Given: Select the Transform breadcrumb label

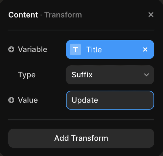Looking at the screenshot, I should (63, 15).
